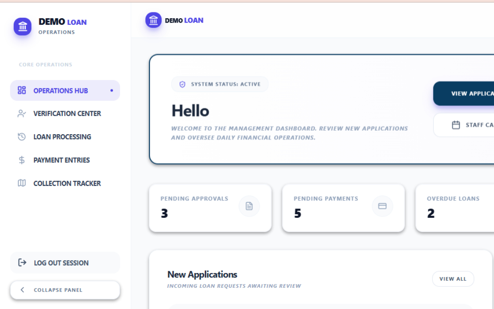
Task: Click the Core Operations section label
Action: click(x=46, y=64)
